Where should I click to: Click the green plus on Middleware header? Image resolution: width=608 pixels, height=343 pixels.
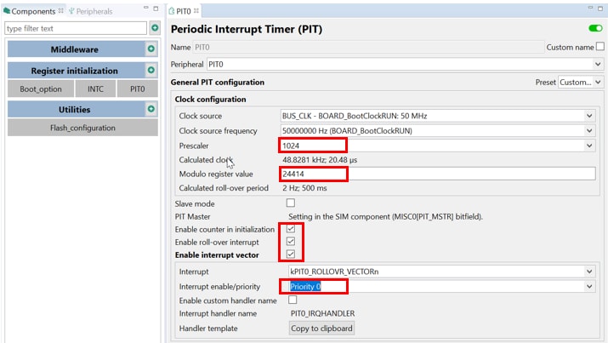pos(151,50)
